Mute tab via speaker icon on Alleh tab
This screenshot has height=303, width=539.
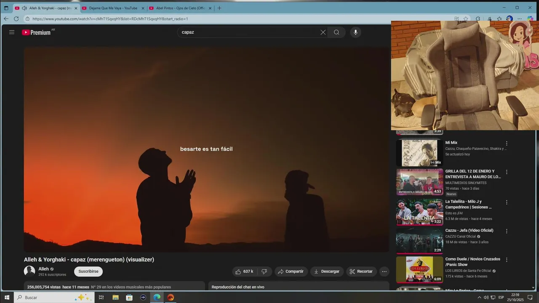pyautogui.click(x=24, y=8)
